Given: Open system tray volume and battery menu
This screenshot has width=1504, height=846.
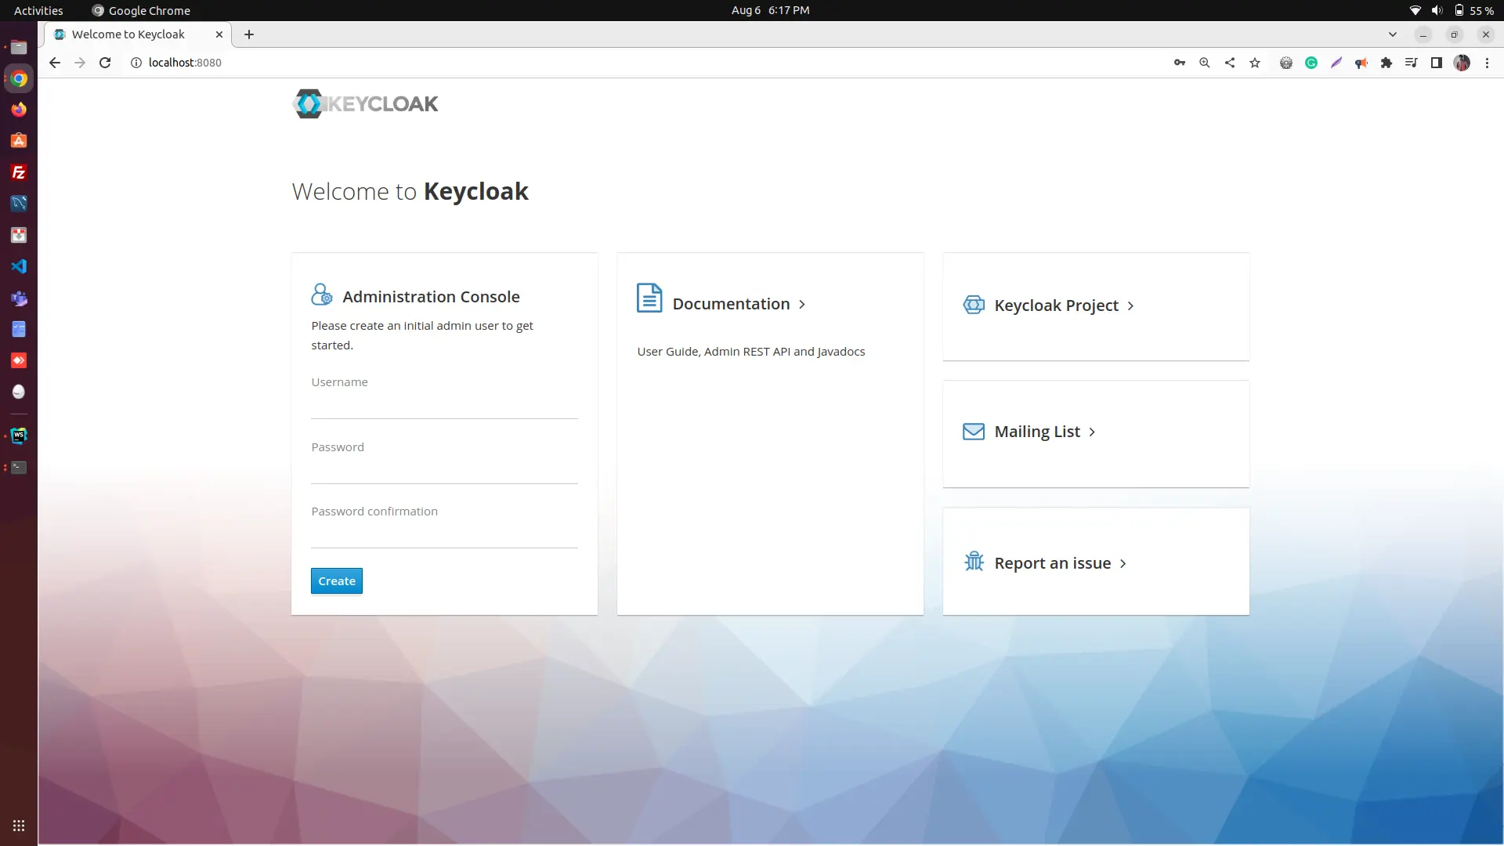Looking at the screenshot, I should pos(1450,10).
